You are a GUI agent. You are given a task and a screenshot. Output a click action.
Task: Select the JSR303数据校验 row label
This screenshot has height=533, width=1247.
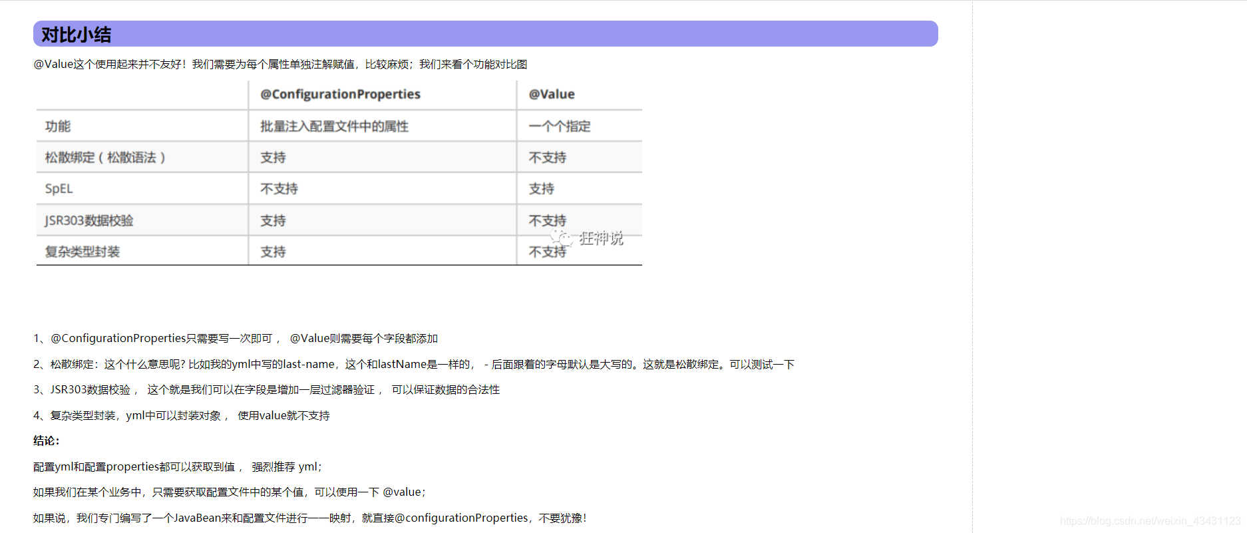pyautogui.click(x=89, y=221)
